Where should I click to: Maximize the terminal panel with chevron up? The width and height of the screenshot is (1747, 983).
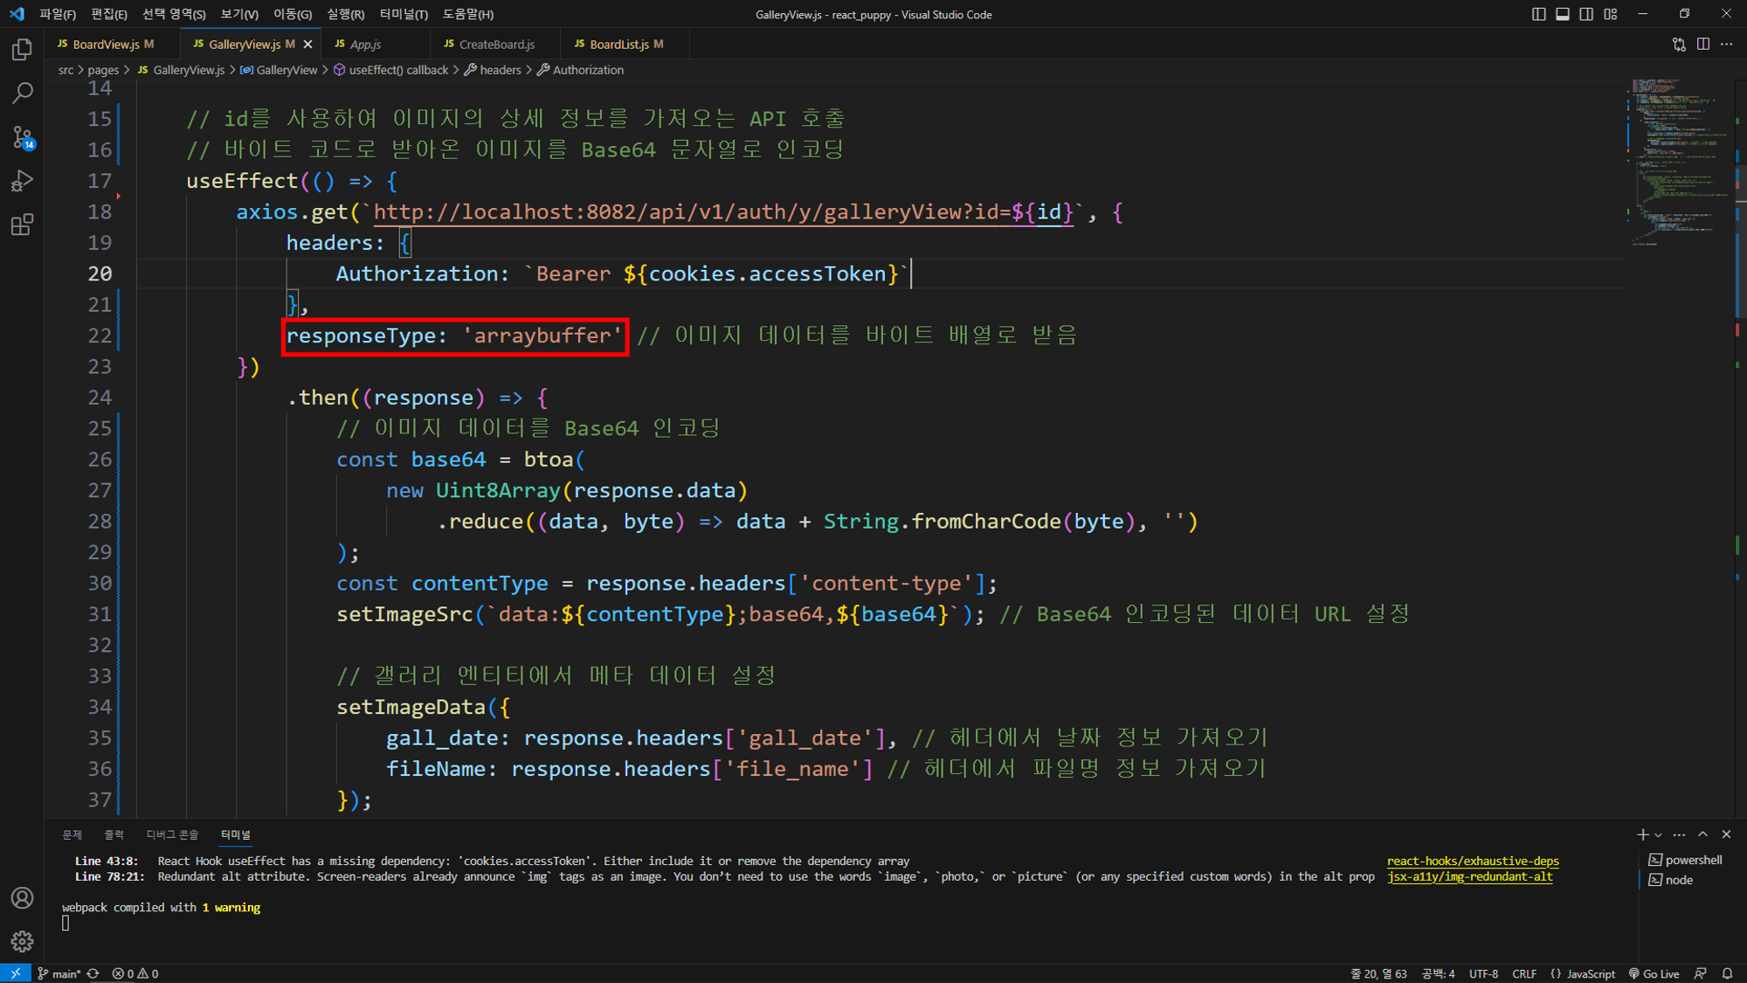point(1702,834)
